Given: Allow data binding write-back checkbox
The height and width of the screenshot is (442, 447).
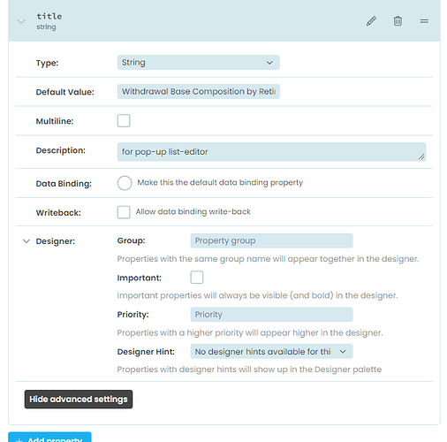Looking at the screenshot, I should click(x=124, y=212).
